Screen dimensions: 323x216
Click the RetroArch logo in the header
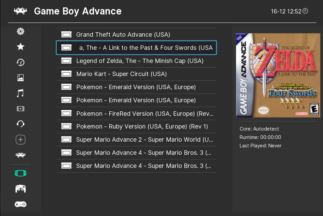click(x=20, y=11)
